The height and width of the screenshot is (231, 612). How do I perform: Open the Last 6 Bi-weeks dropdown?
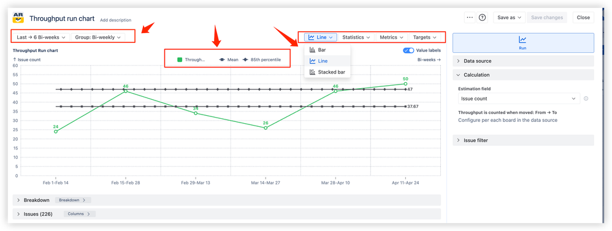coord(40,37)
